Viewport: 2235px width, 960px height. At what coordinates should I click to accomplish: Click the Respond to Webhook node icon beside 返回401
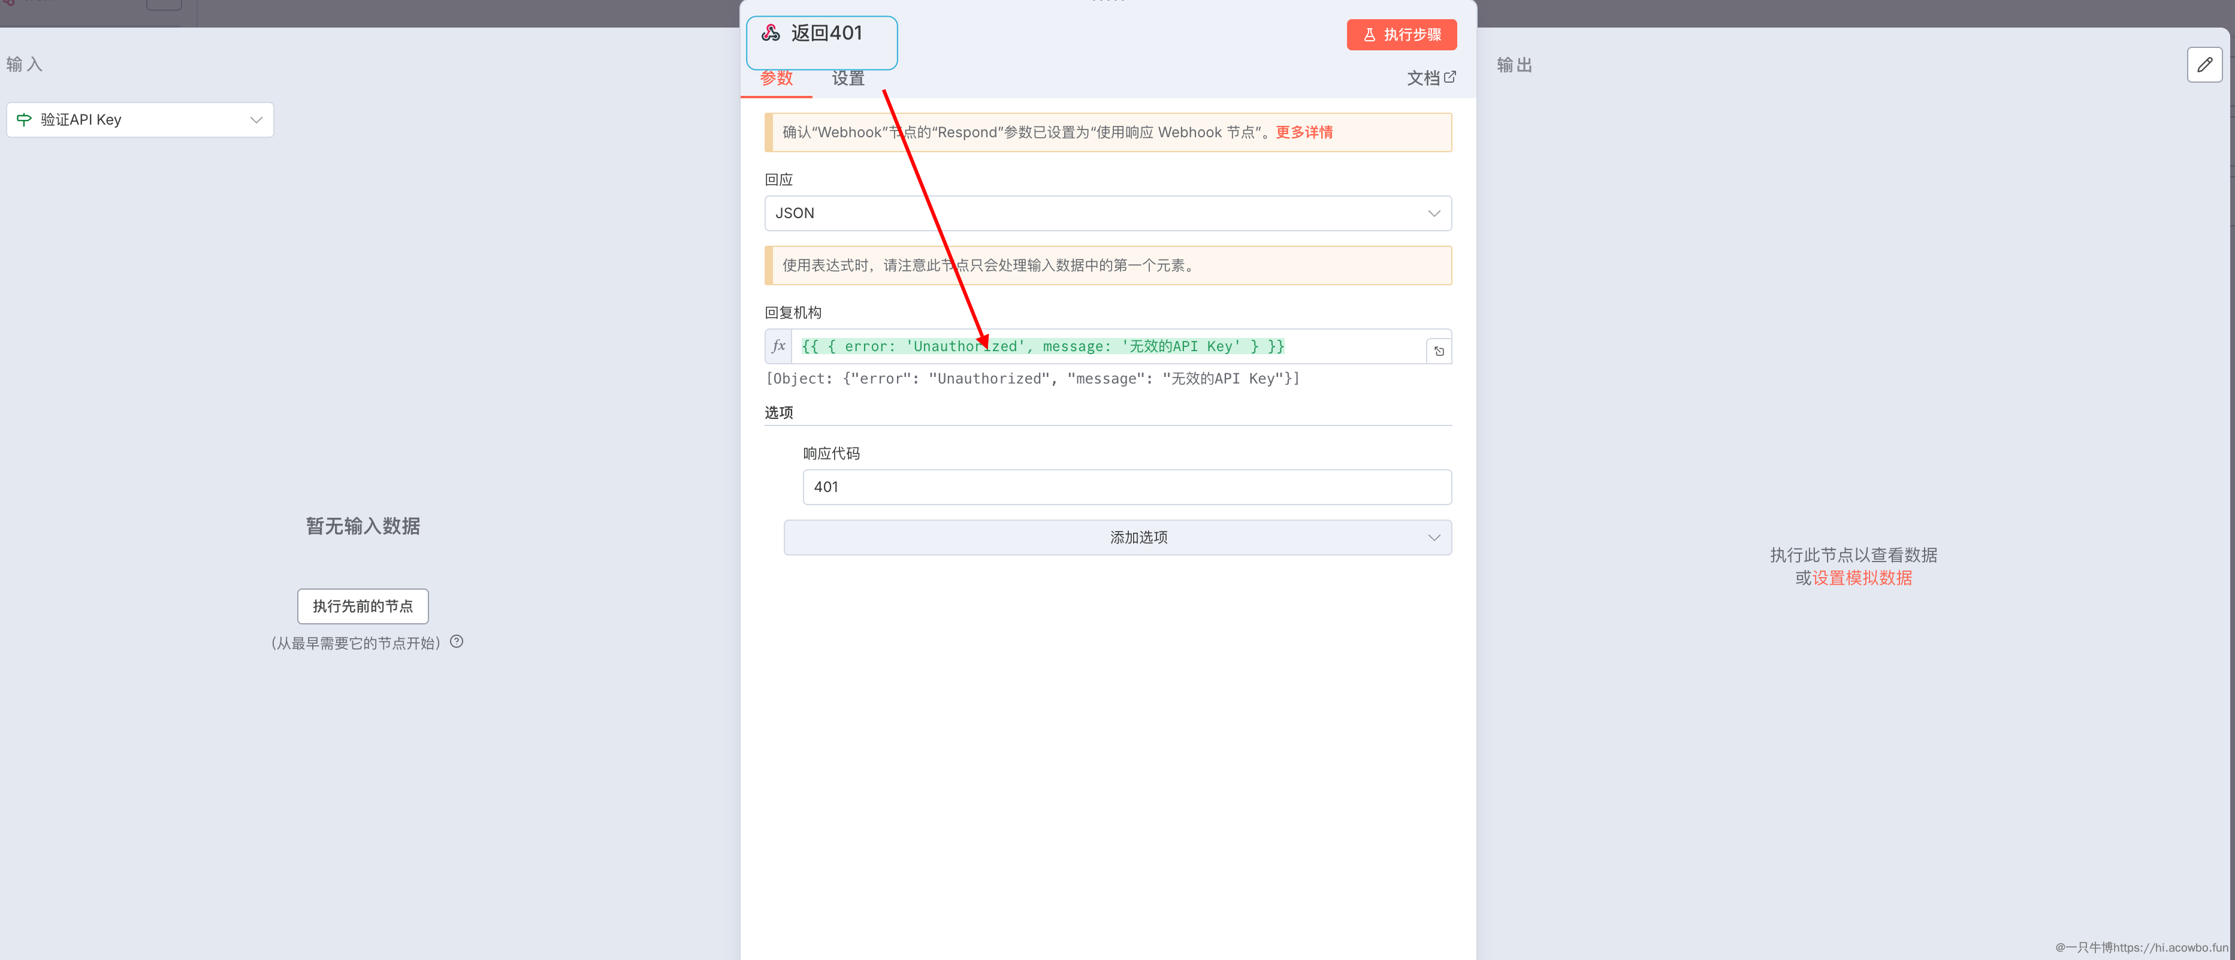(771, 32)
